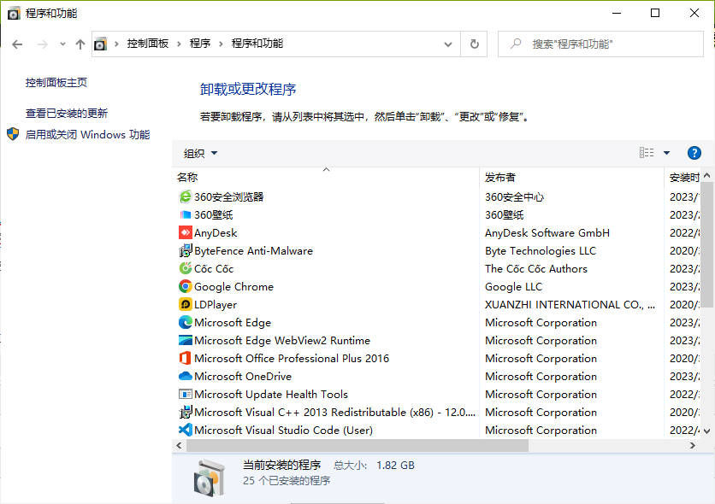Click the Visual C++ 2013 Redistributable icon

click(x=185, y=412)
